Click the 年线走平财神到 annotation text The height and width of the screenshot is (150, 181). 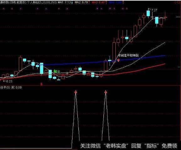pyautogui.click(x=128, y=56)
